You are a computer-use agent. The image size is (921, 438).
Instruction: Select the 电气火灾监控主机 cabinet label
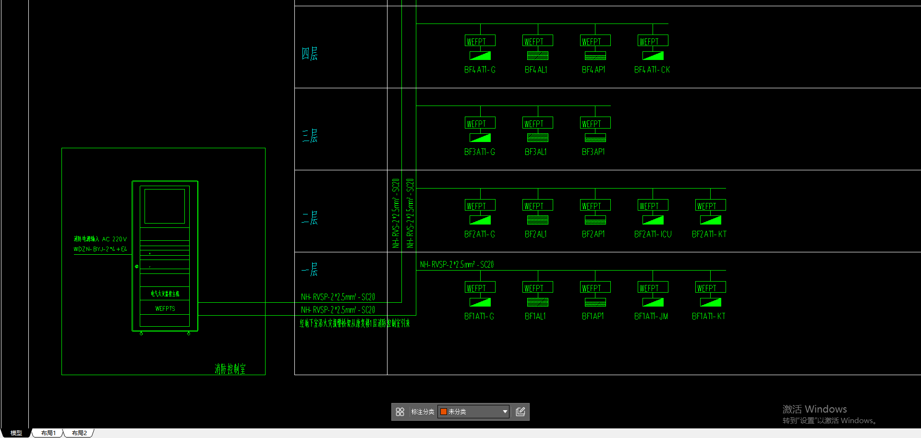[x=165, y=294]
